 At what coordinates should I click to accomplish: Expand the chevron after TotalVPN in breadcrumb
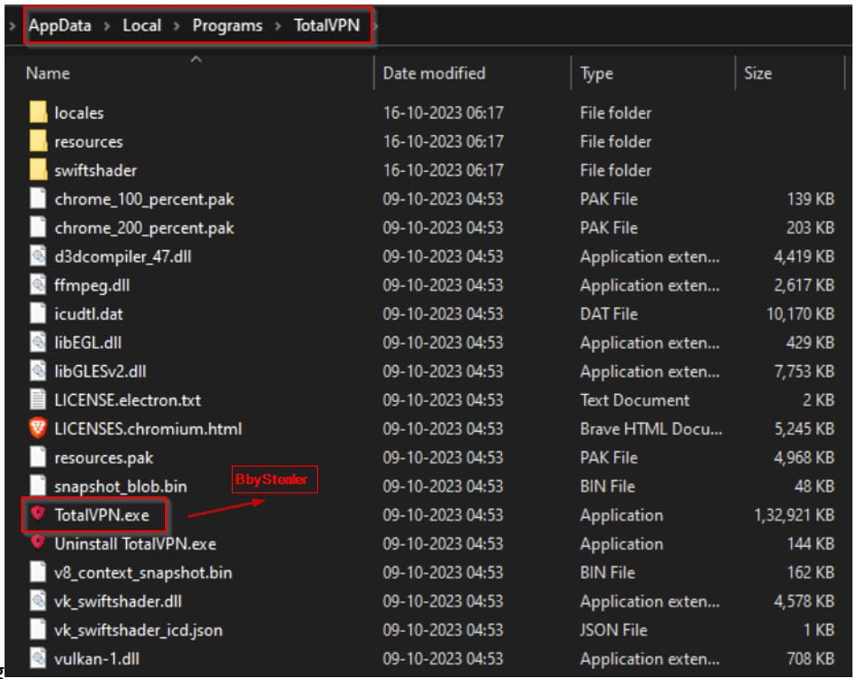click(376, 25)
